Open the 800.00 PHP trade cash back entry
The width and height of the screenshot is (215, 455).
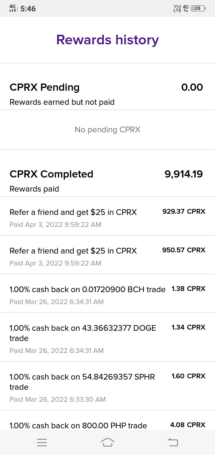(x=107, y=420)
